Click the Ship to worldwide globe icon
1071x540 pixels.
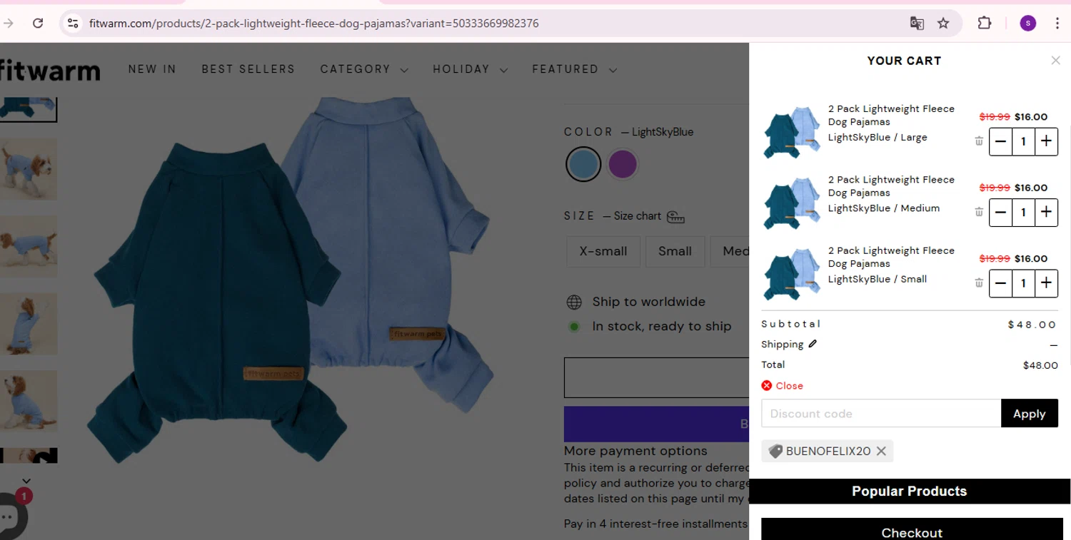click(574, 302)
